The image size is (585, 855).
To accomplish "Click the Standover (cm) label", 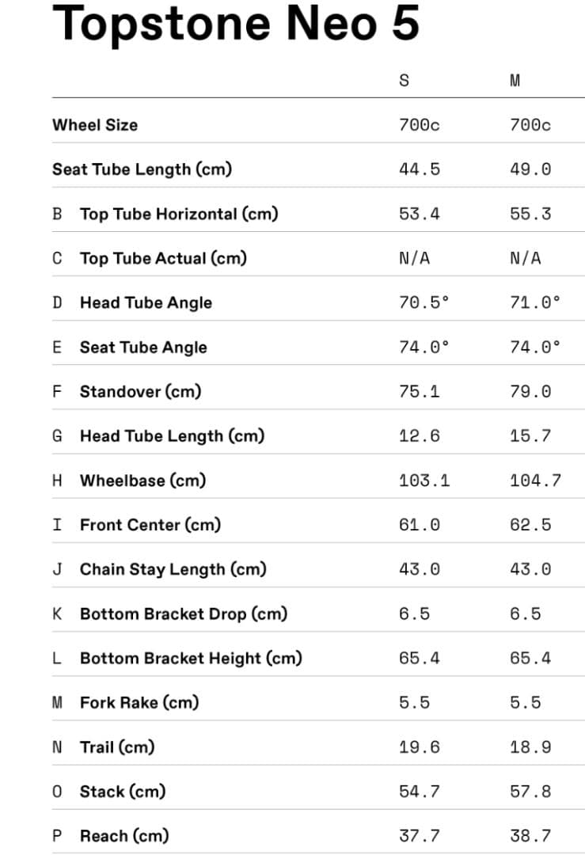I will [141, 392].
